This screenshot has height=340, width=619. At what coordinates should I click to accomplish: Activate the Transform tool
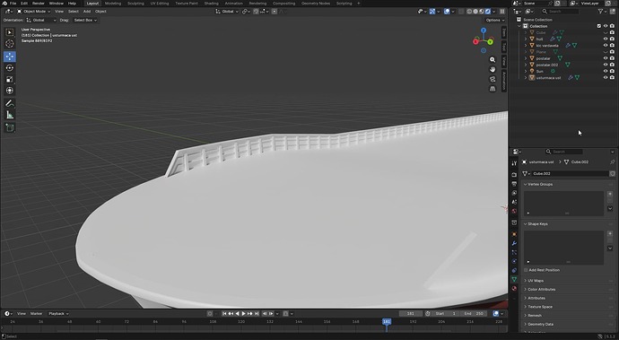tap(10, 91)
